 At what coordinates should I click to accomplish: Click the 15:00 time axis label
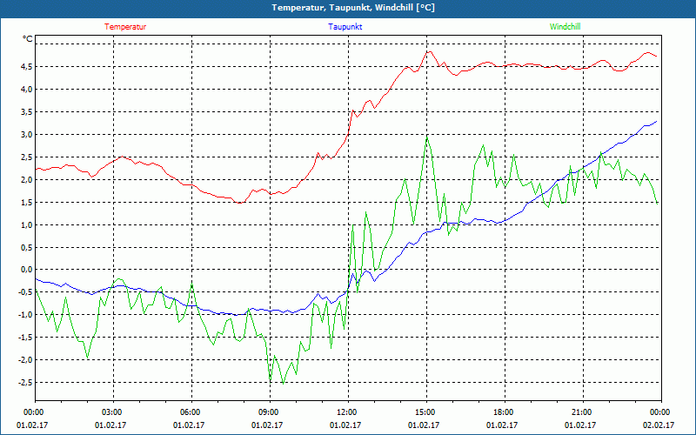pyautogui.click(x=425, y=412)
